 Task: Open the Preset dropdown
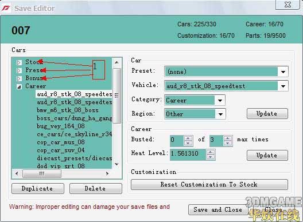(283, 72)
